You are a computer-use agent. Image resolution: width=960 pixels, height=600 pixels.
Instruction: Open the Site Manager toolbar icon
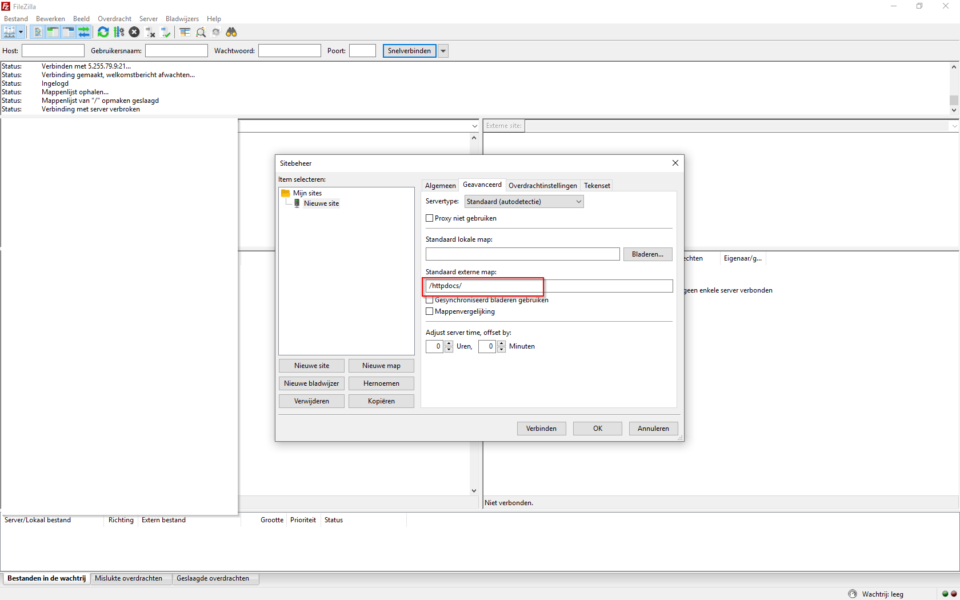(x=10, y=32)
